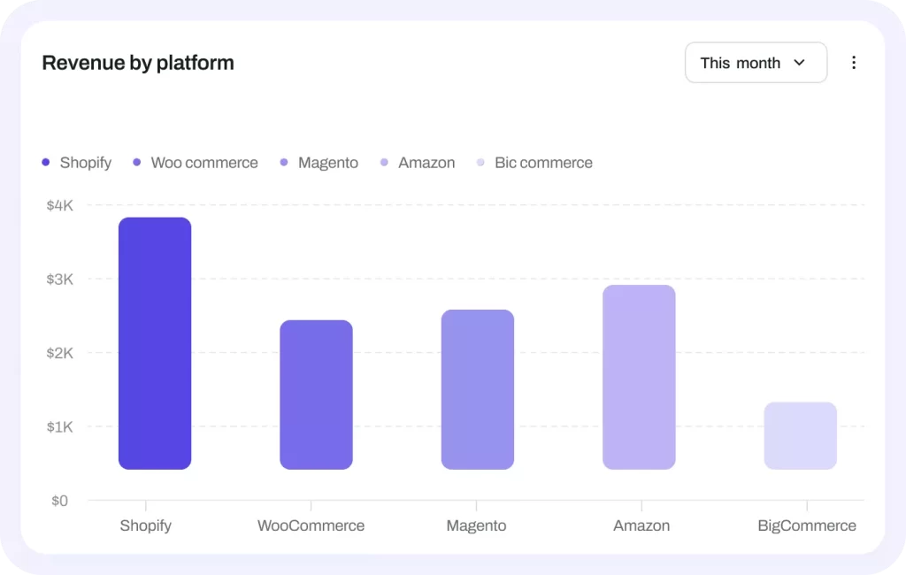The image size is (906, 575).
Task: Click the chevron arrow beside This month
Action: pos(799,63)
